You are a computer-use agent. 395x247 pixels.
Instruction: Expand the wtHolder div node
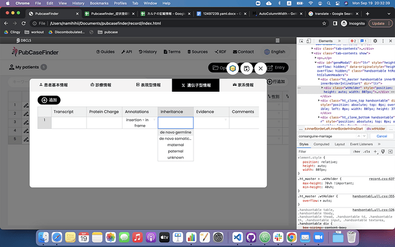pos(322,88)
